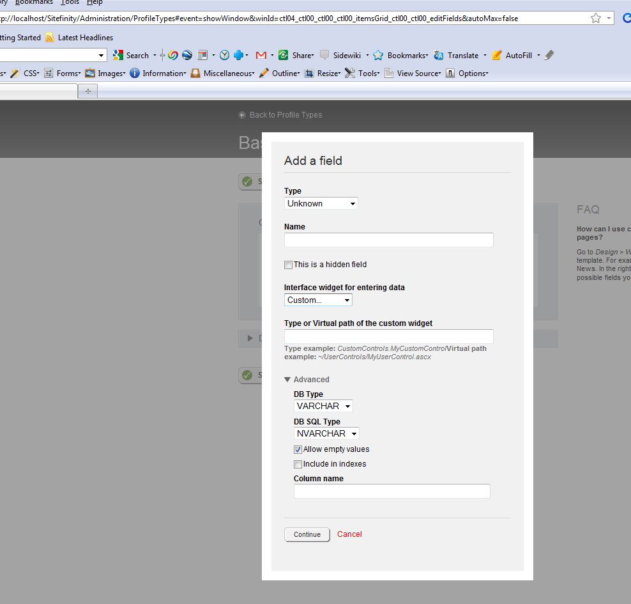Click the browser URL address field
The width and height of the screenshot is (631, 604).
[x=294, y=18]
